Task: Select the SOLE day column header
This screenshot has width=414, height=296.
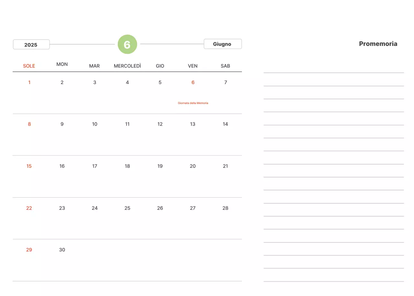Action: [x=29, y=66]
